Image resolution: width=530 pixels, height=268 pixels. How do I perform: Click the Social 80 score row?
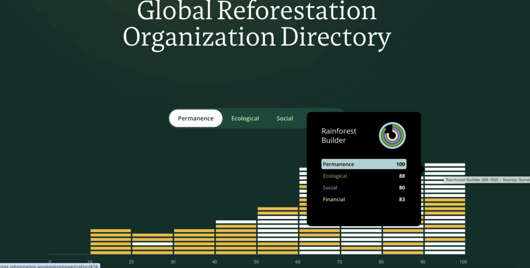[364, 188]
